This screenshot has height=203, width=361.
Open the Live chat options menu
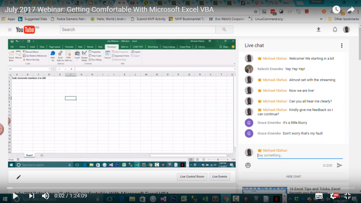(342, 45)
